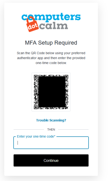The width and height of the screenshot is (108, 181).
Task: Click the Continue button
Action: pyautogui.click(x=51, y=161)
